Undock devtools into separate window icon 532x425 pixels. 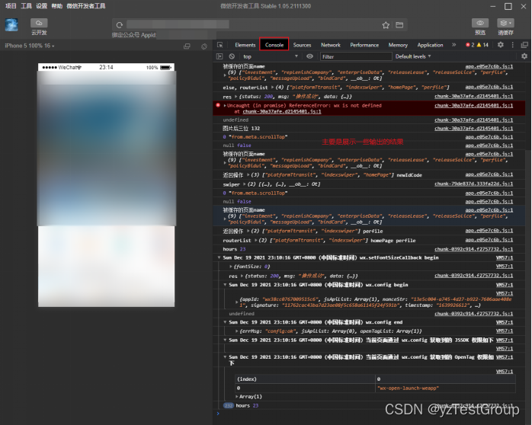click(x=524, y=45)
